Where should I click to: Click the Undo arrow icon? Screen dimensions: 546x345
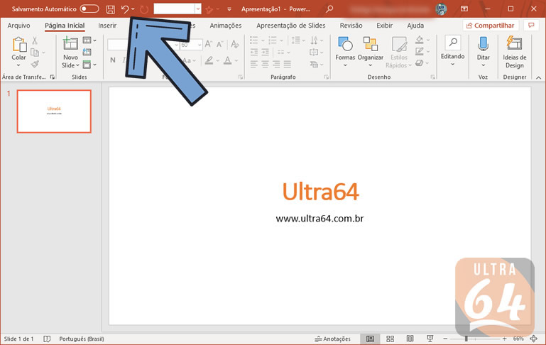[125, 9]
